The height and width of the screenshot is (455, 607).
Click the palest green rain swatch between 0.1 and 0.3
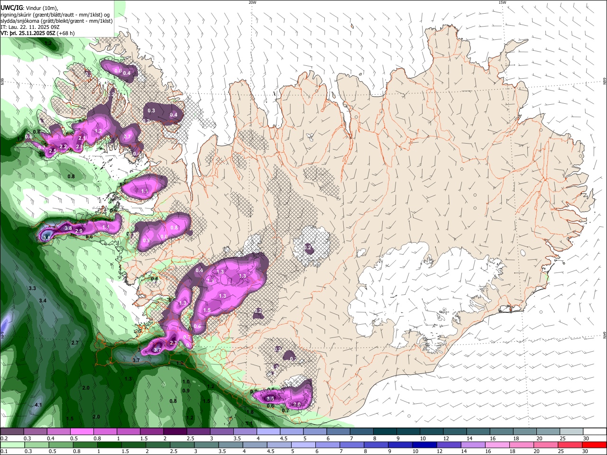pyautogui.click(x=12, y=445)
